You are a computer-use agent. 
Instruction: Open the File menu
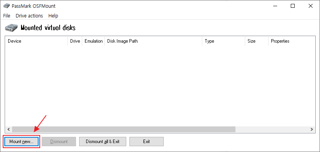tap(7, 16)
